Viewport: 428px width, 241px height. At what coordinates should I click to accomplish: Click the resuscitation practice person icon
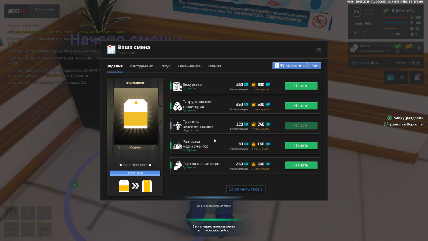tap(177, 126)
